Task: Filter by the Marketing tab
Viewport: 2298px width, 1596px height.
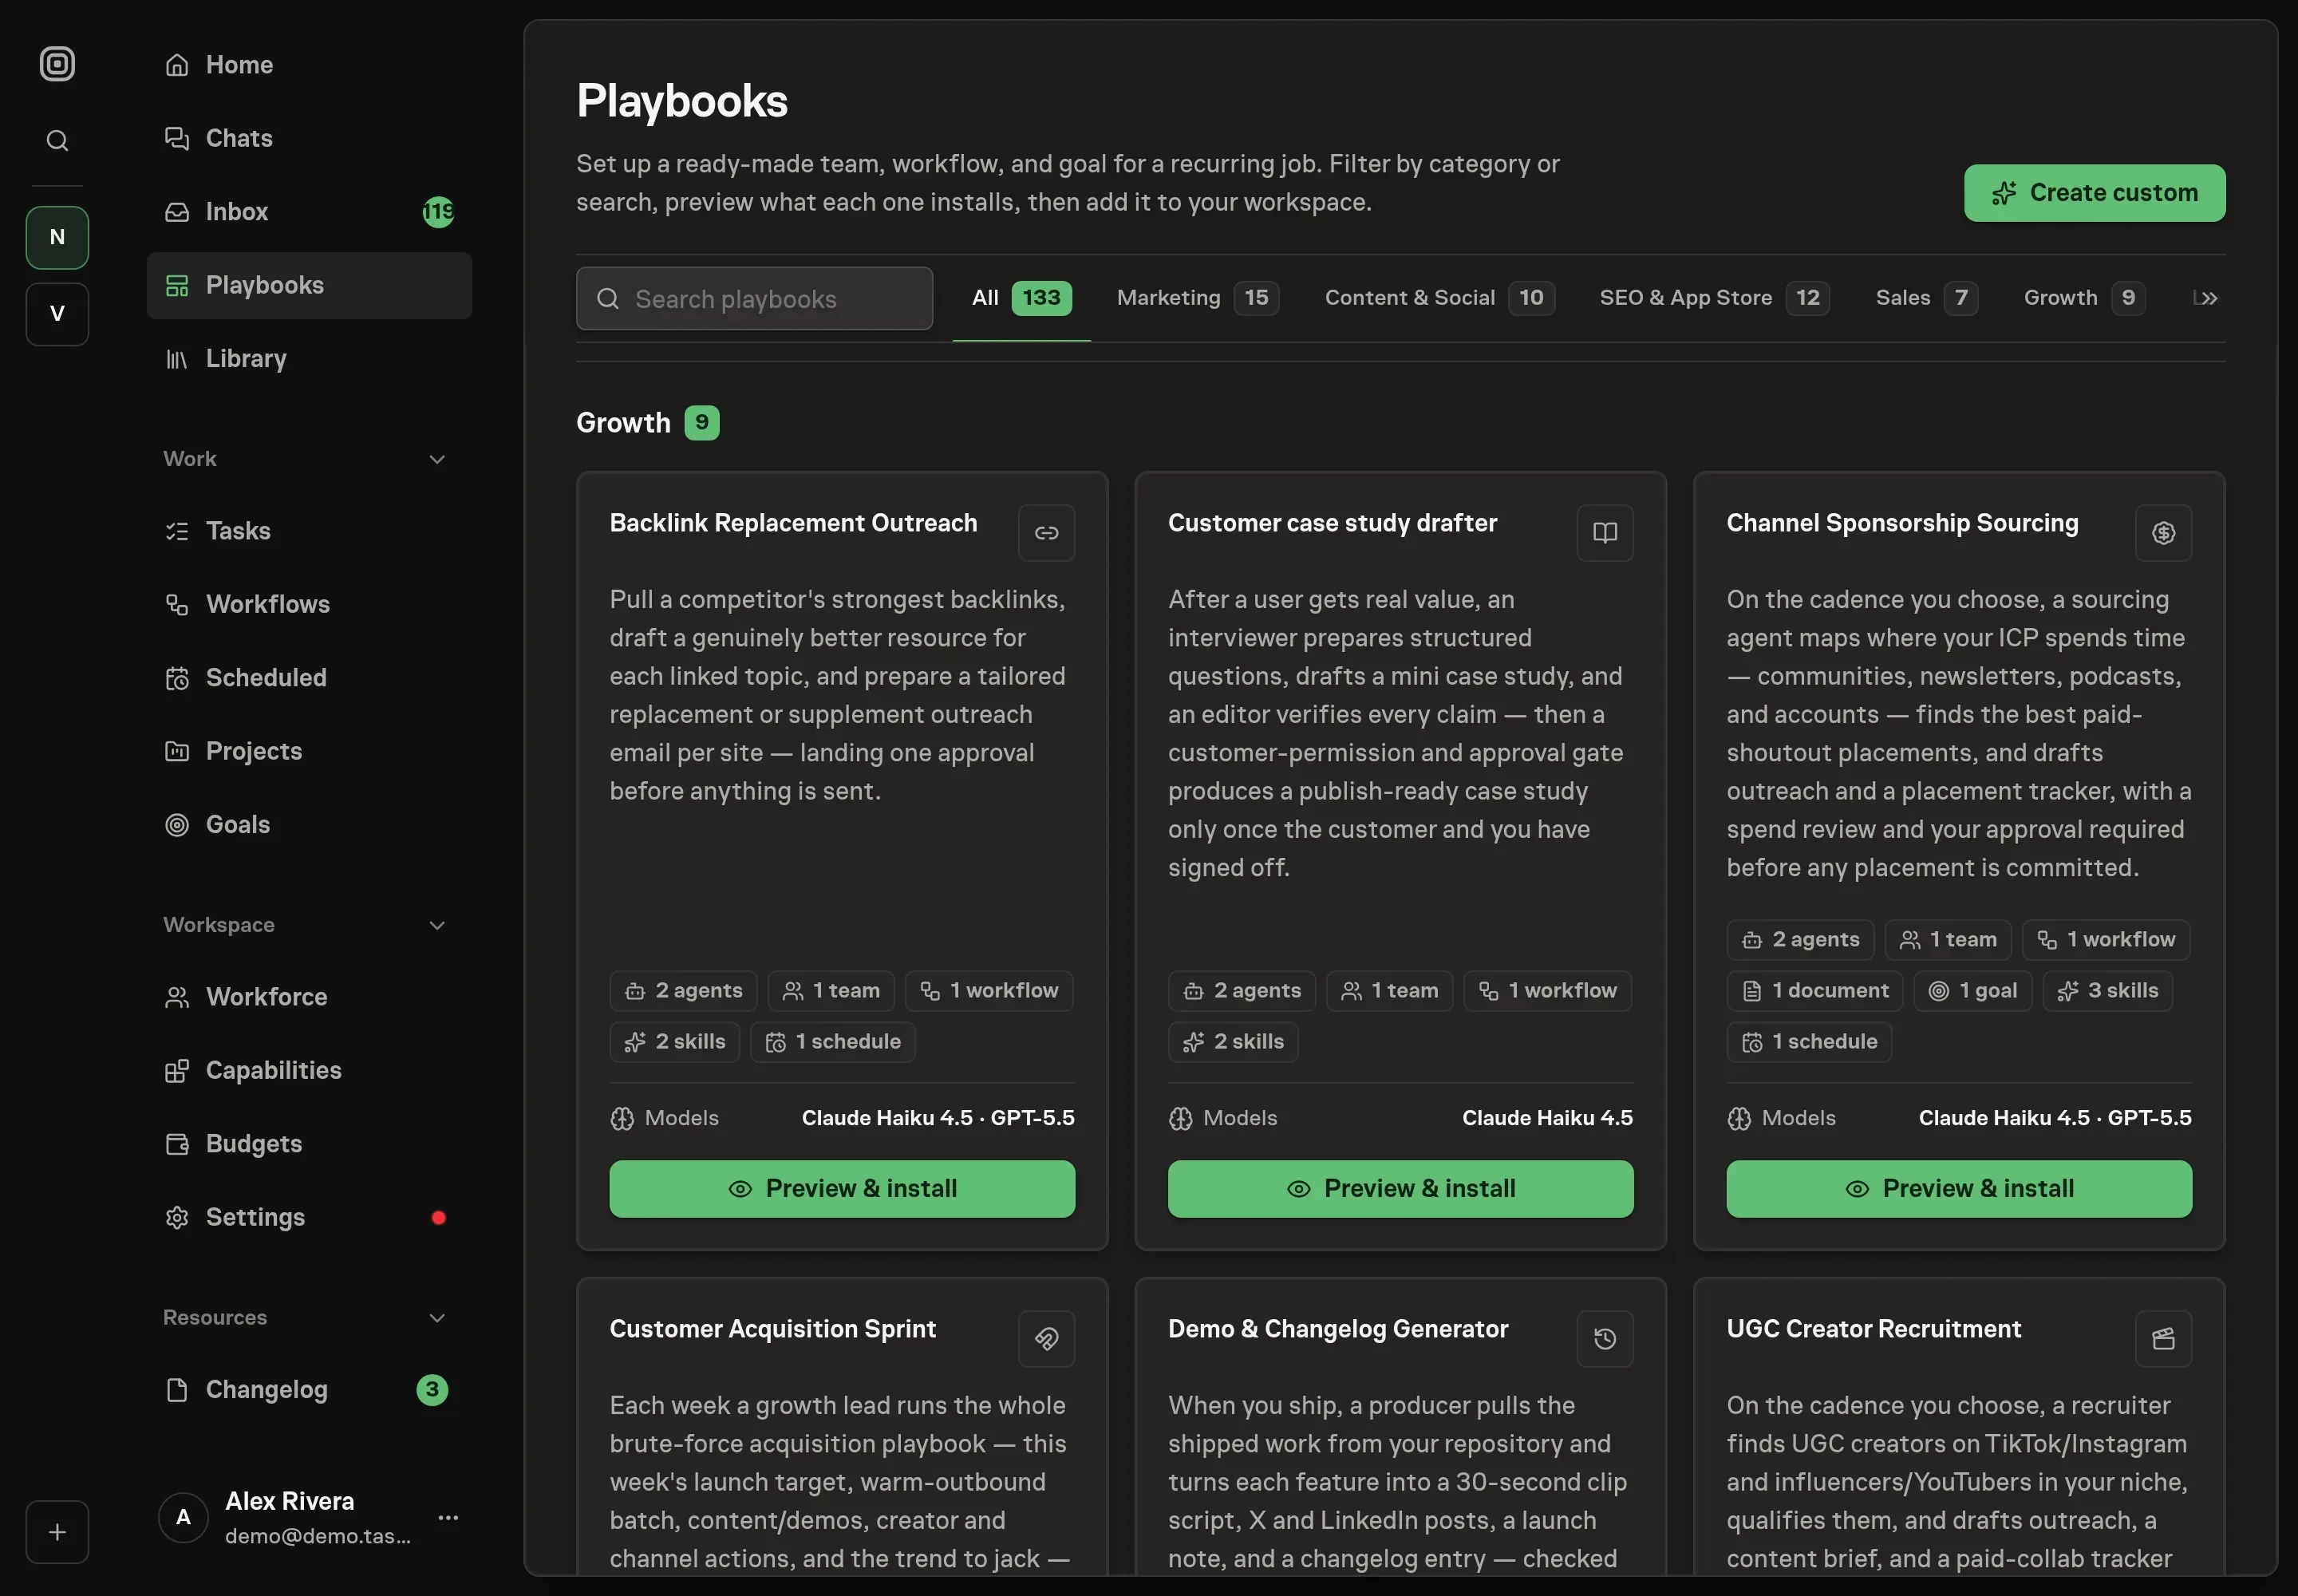Action: [1197, 298]
